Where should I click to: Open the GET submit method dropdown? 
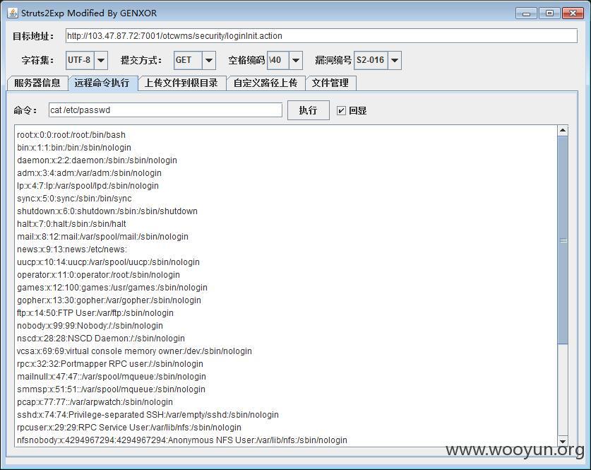pos(209,60)
